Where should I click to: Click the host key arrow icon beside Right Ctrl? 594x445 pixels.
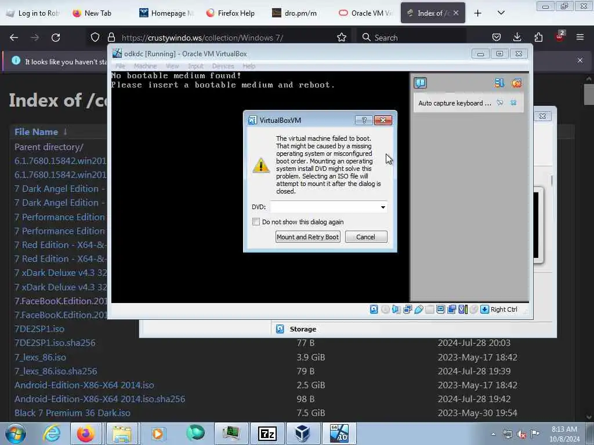tap(484, 309)
